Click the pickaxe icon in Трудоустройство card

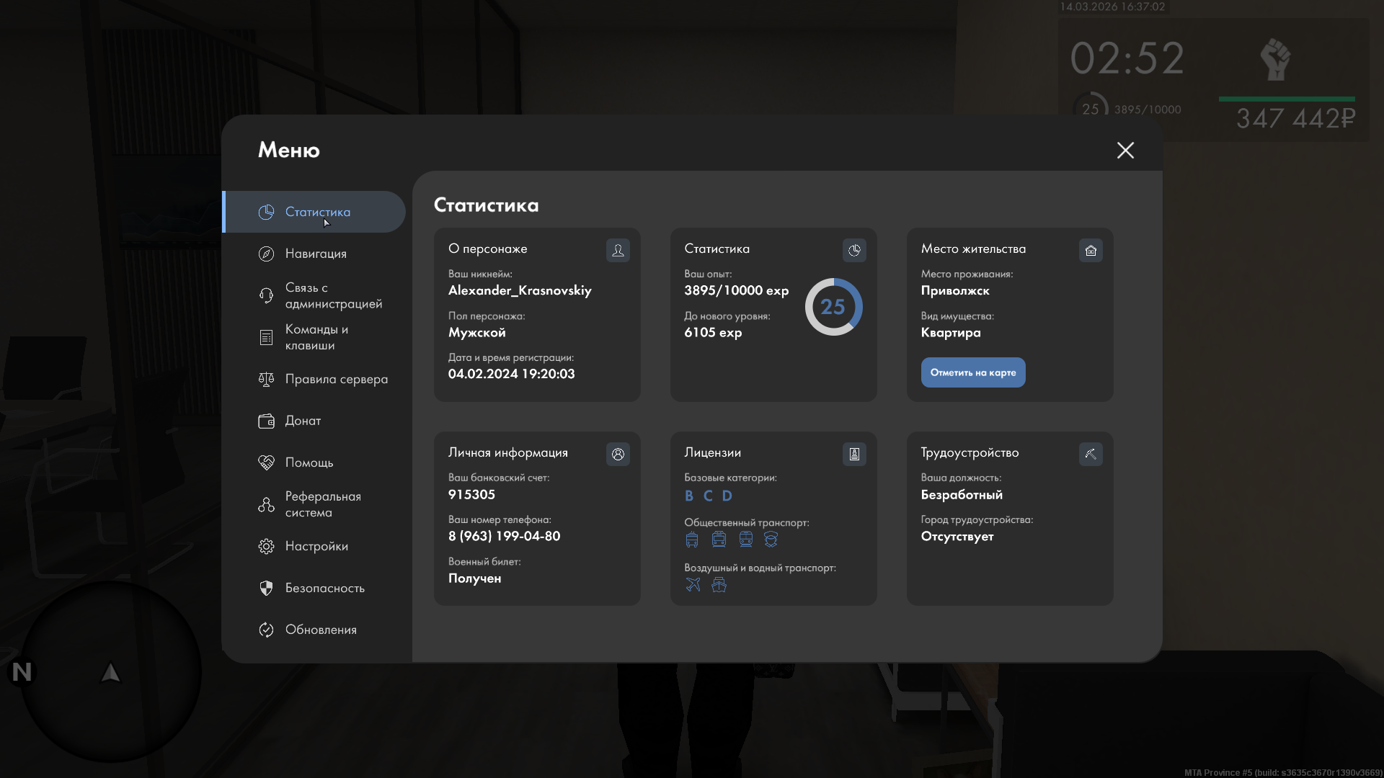(x=1091, y=454)
